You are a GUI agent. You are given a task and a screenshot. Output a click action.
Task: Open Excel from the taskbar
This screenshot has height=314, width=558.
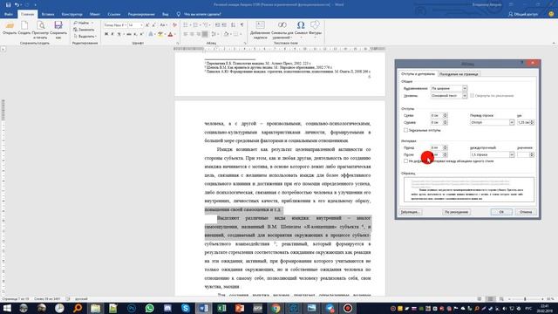click(221, 308)
